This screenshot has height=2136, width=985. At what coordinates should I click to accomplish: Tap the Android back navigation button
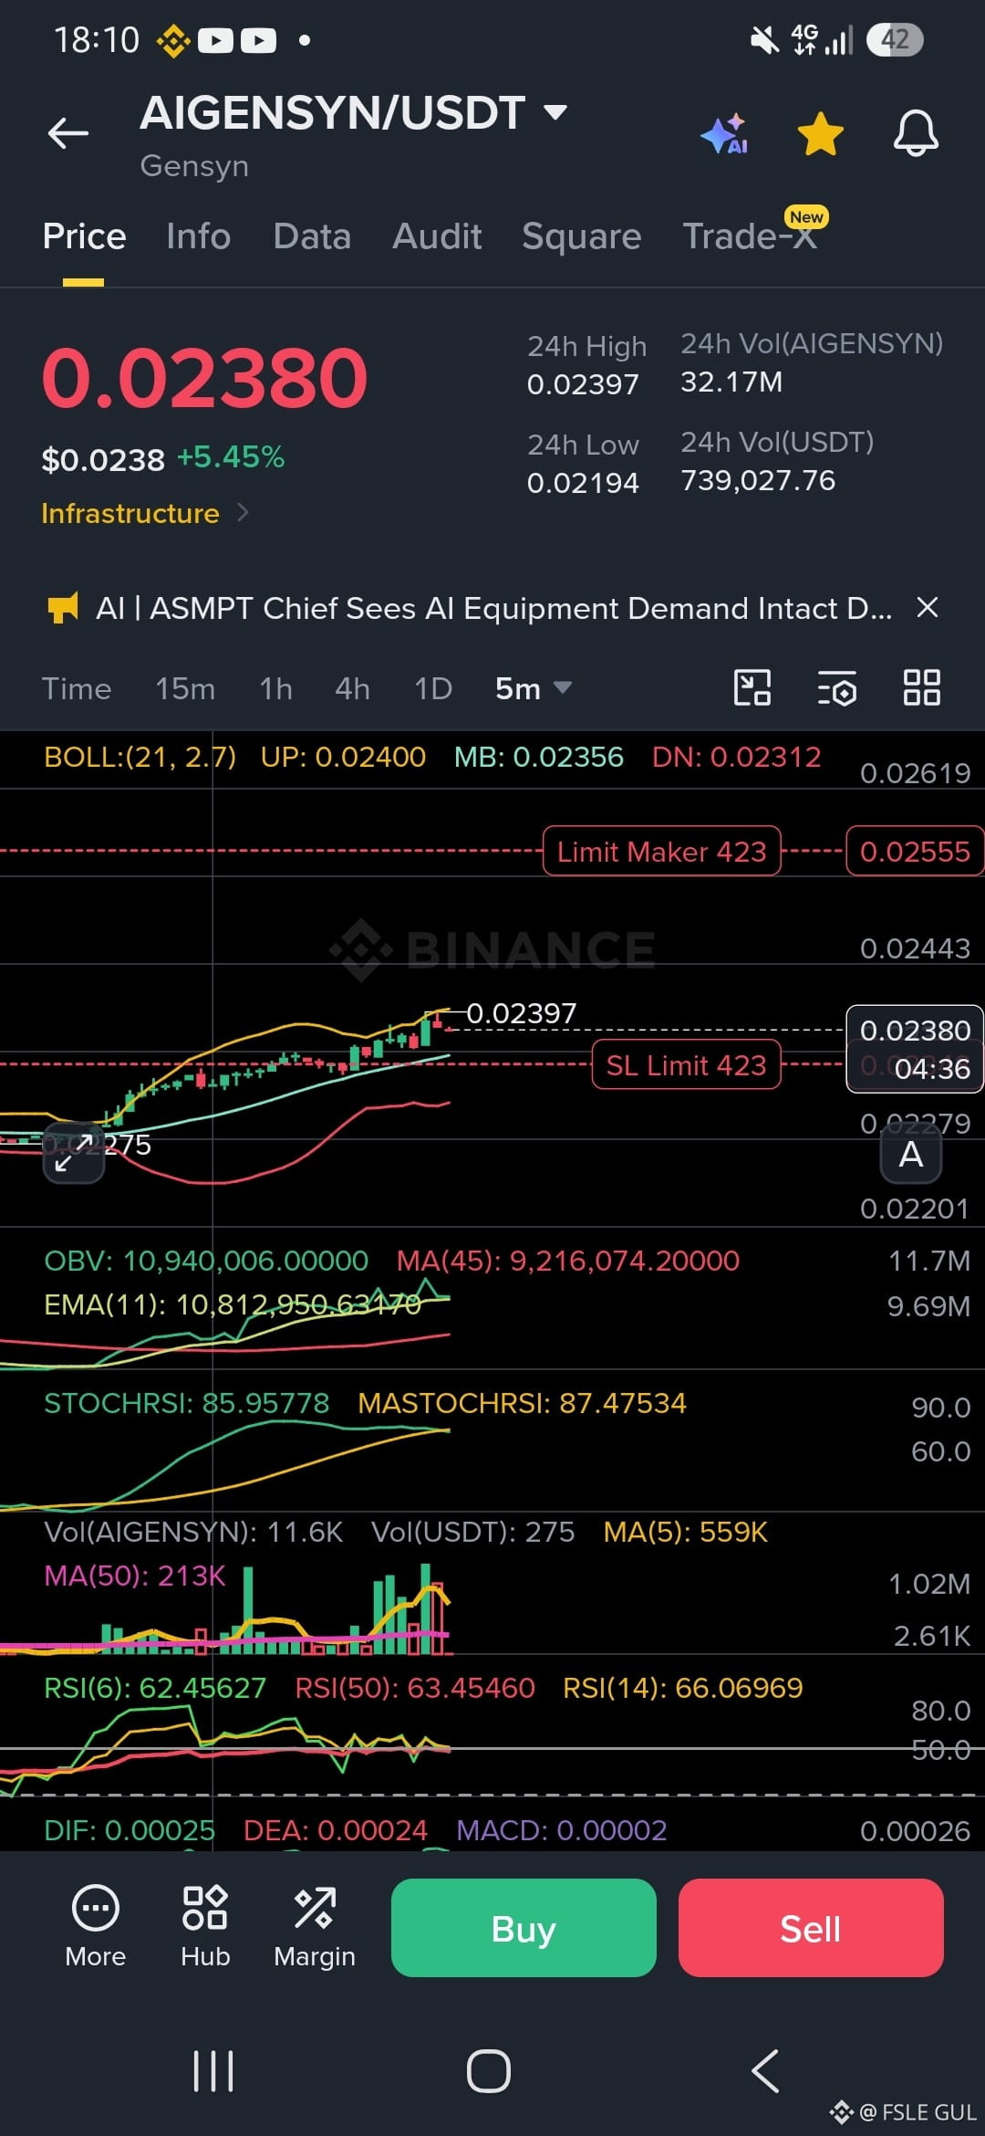pyautogui.click(x=765, y=2071)
